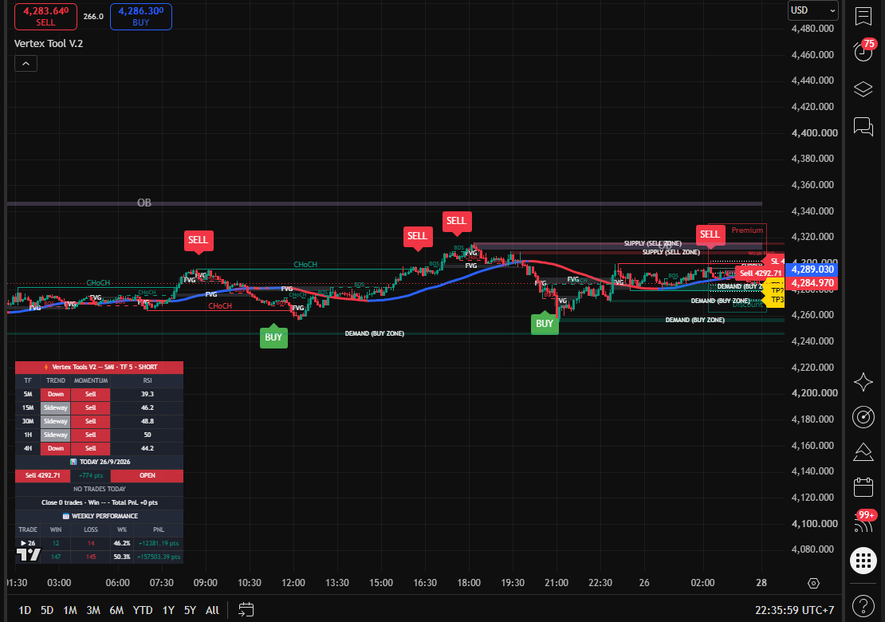The width and height of the screenshot is (885, 622).
Task: Click the Sell 4292.71 cell in dashboard table
Action: point(43,475)
